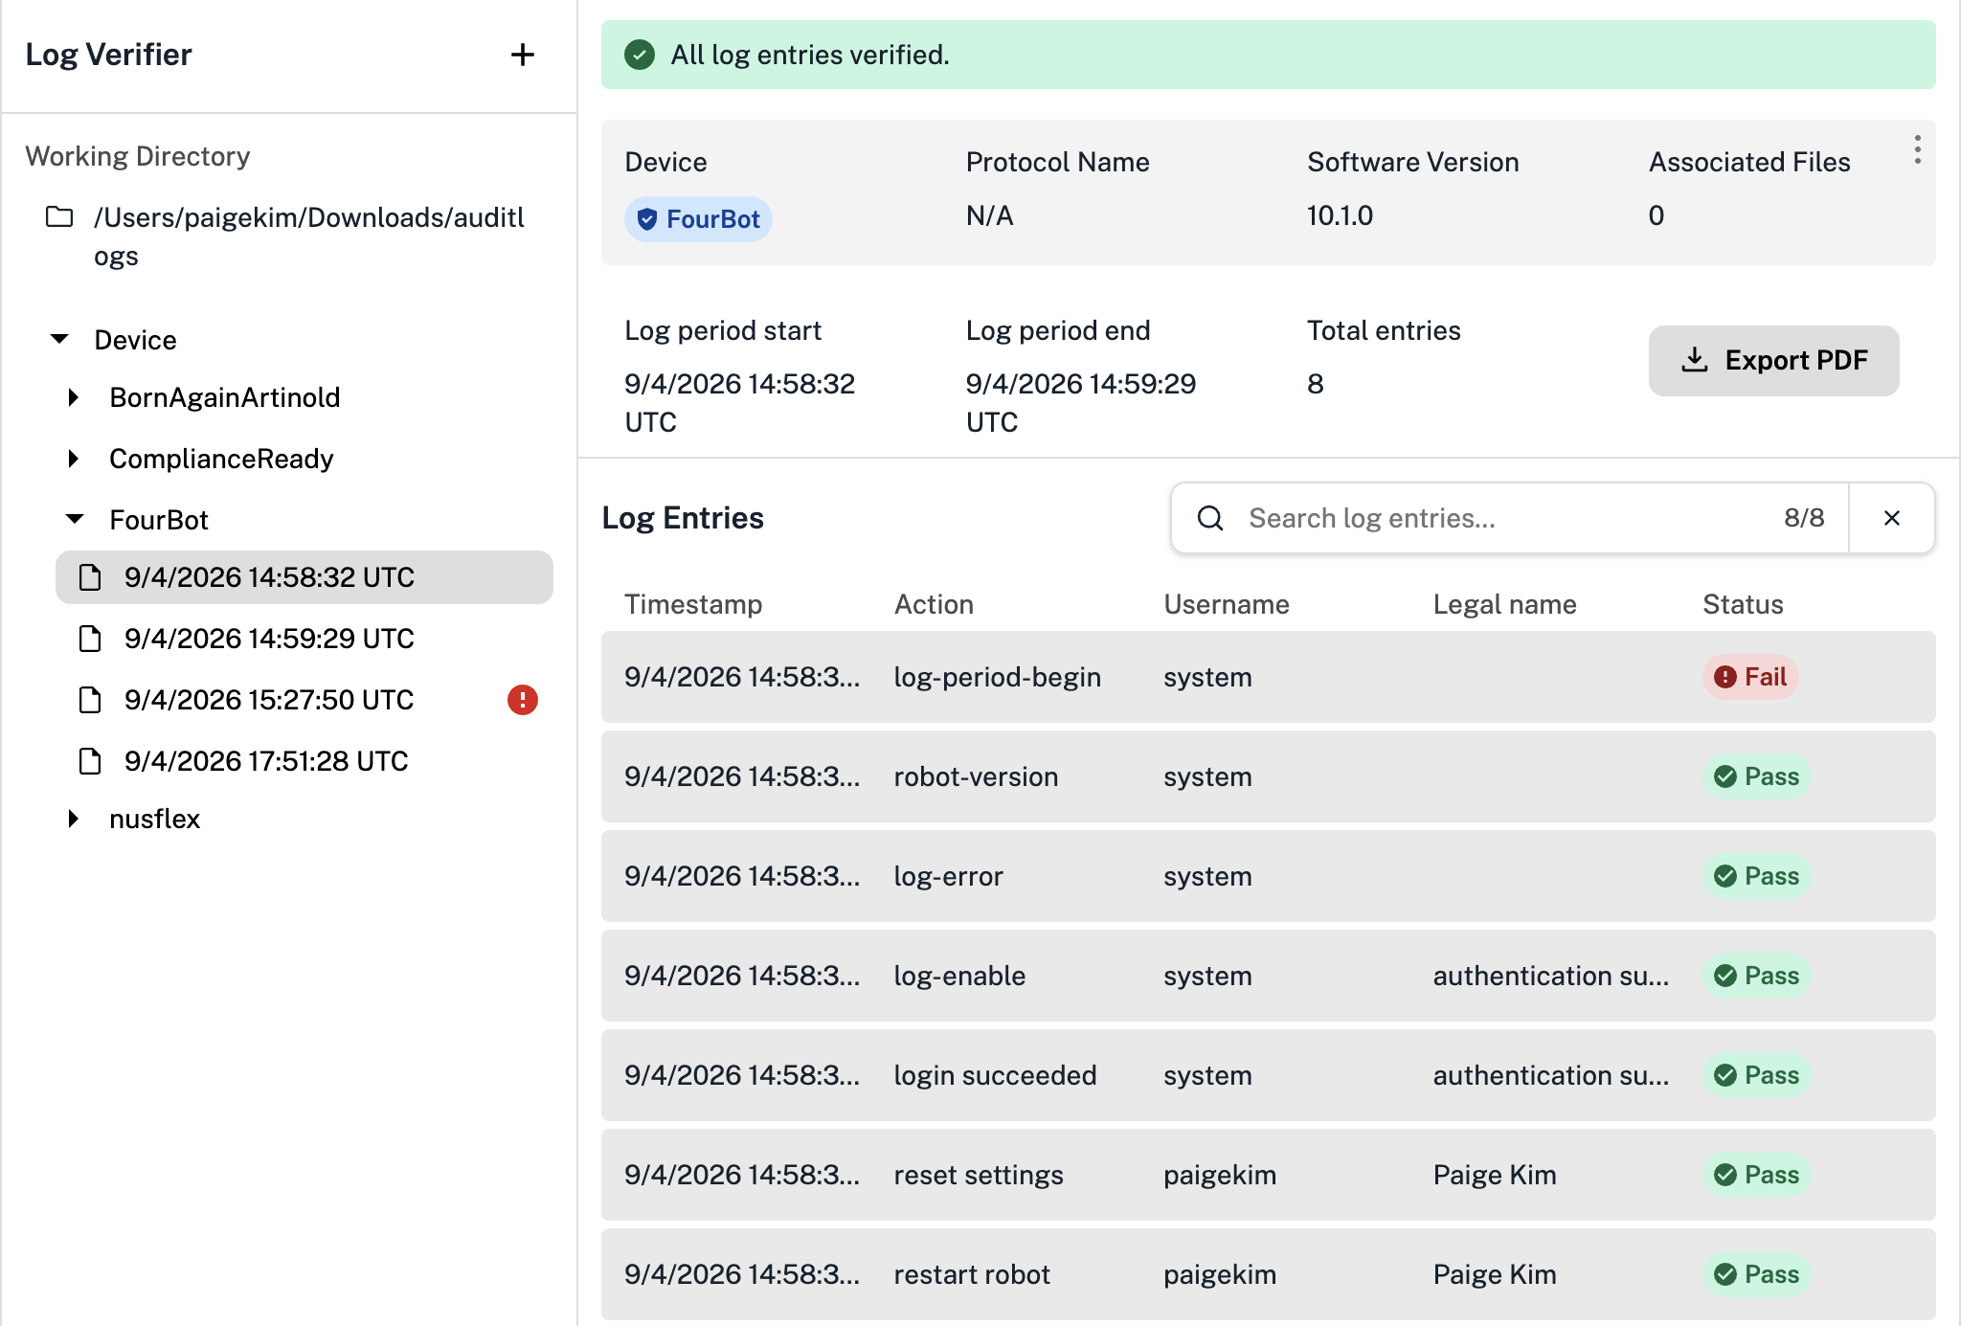Viewport: 1961px width, 1326px height.
Task: Click authentication su... in log-enable row
Action: coord(1551,976)
